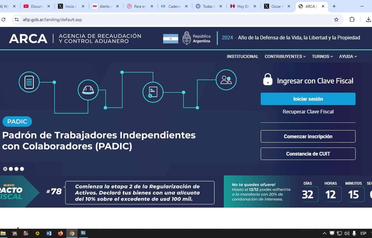Open the Institucional menu
Viewport: 372px width, 238px height.
pos(242,56)
